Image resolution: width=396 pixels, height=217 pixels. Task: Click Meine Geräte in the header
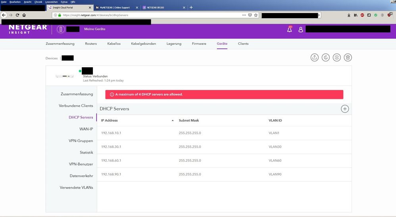coord(95,29)
